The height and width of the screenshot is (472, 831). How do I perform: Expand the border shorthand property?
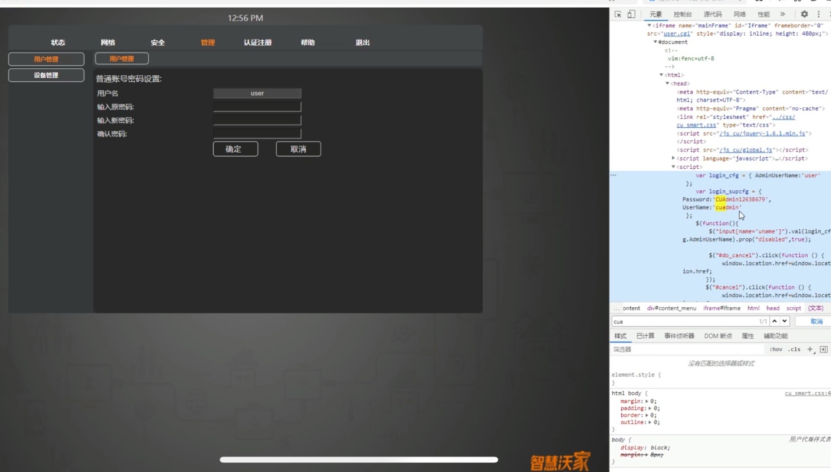click(647, 416)
